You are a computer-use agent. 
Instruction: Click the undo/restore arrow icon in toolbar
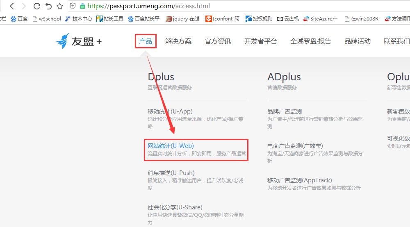pos(48,6)
